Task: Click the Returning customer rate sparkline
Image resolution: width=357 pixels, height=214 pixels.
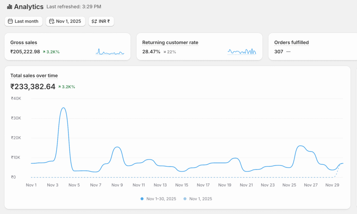Action: pos(242,52)
